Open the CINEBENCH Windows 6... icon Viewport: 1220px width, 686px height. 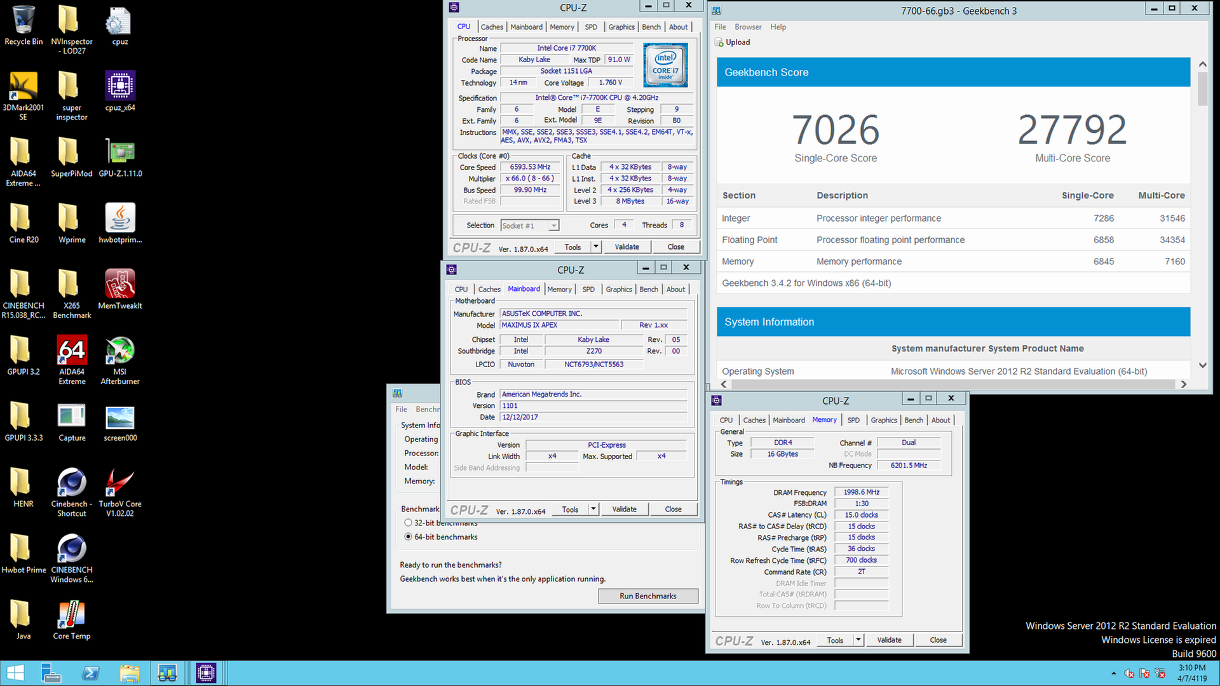click(72, 558)
